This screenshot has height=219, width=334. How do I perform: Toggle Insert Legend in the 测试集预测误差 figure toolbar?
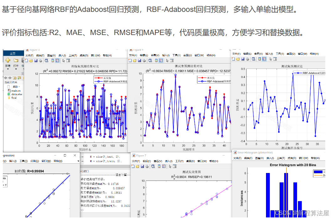(x=264, y=59)
